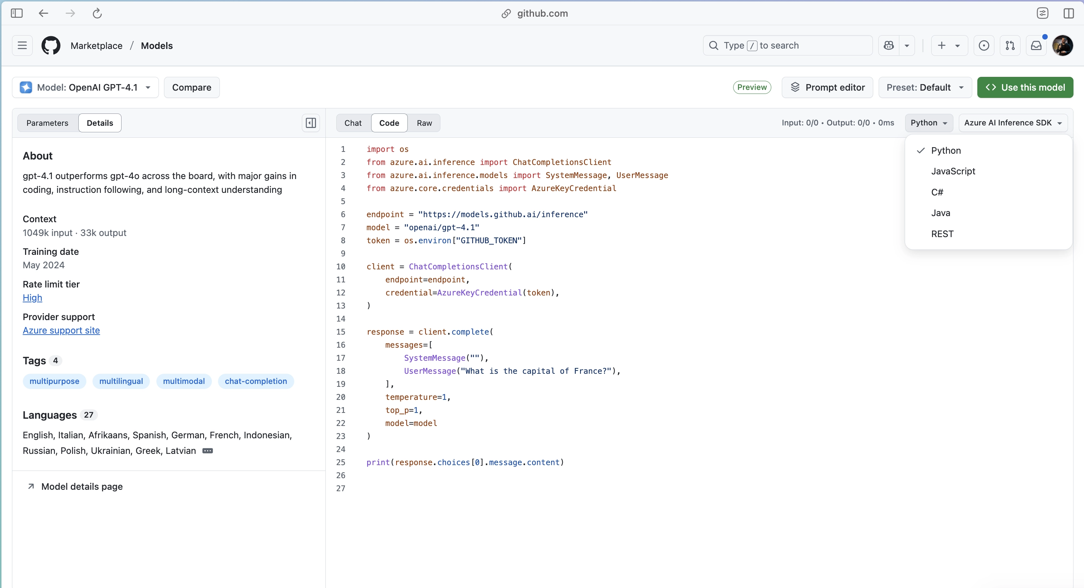Click the Use this model button
The image size is (1084, 588).
tap(1025, 87)
